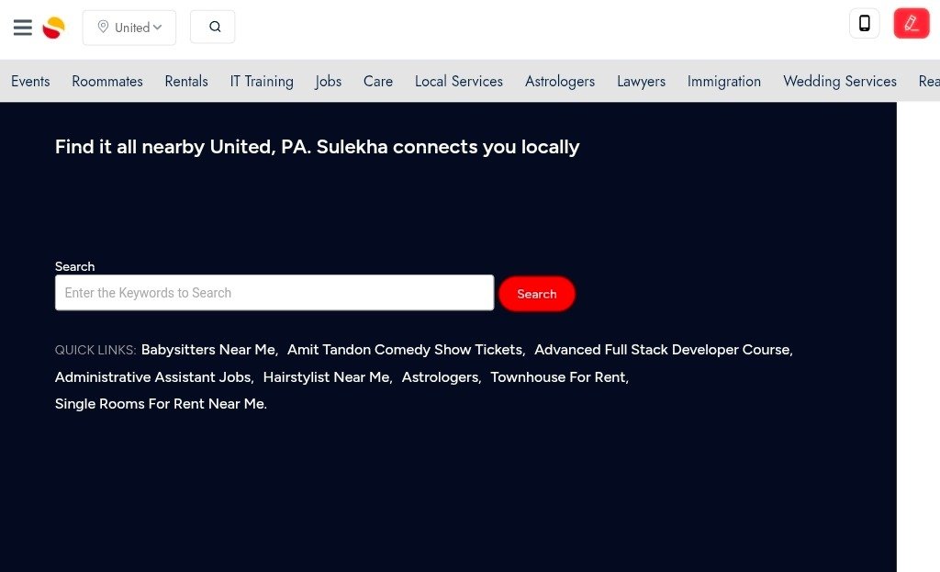
Task: Open Administrative Assistant Jobs link
Action: point(152,377)
